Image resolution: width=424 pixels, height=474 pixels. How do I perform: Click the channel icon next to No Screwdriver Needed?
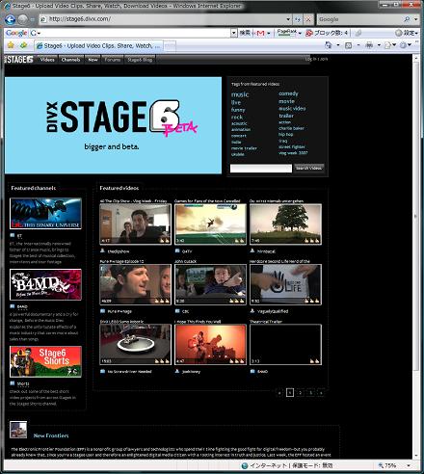[102, 371]
